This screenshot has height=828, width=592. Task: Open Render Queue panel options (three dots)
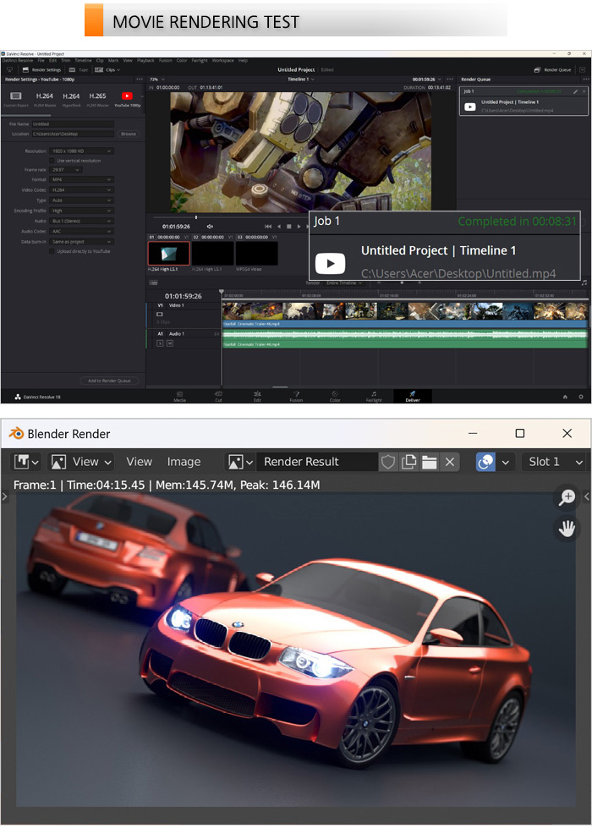point(586,80)
